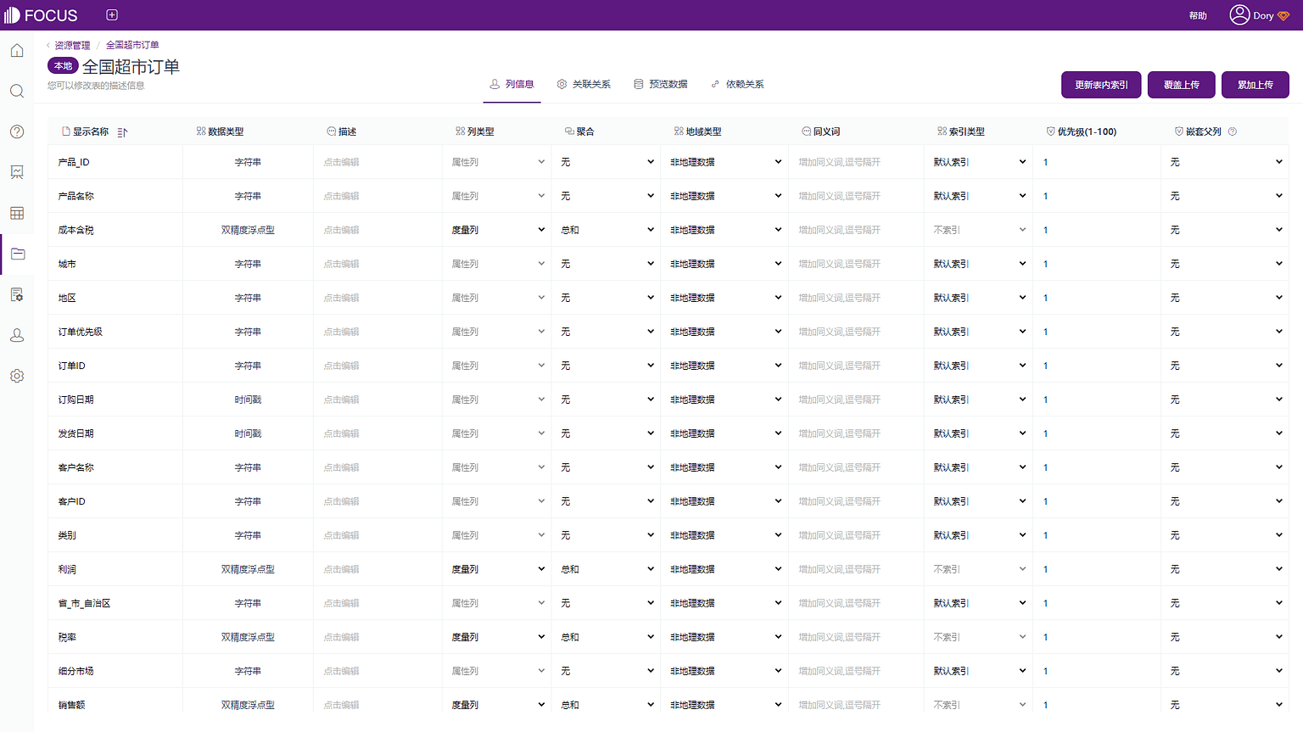This screenshot has width=1303, height=732.
Task: Click the 数据类型 column header
Action: pyautogui.click(x=221, y=131)
